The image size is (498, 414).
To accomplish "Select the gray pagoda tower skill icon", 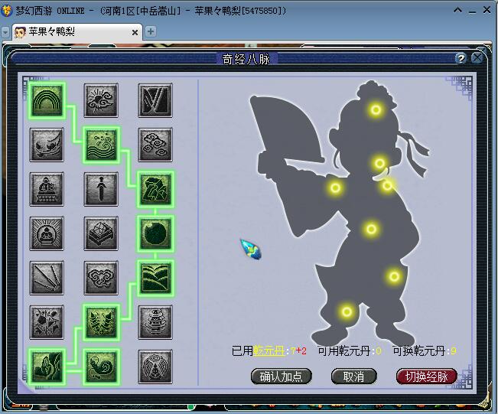I will (x=155, y=322).
